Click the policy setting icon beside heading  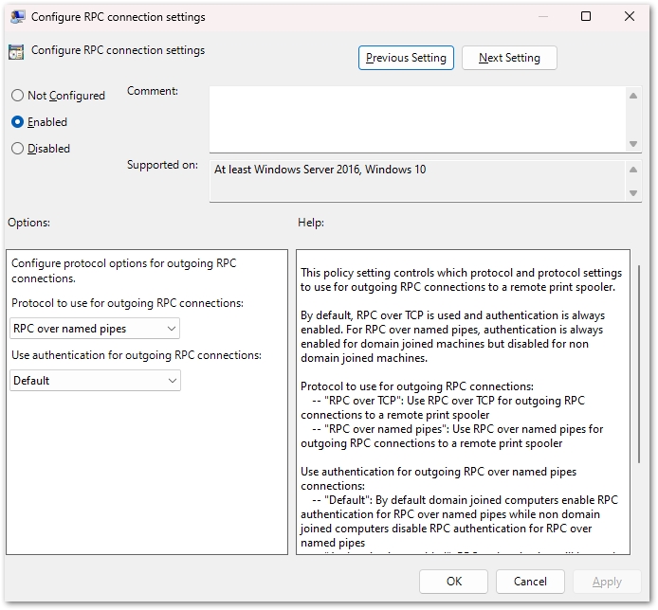(x=16, y=52)
